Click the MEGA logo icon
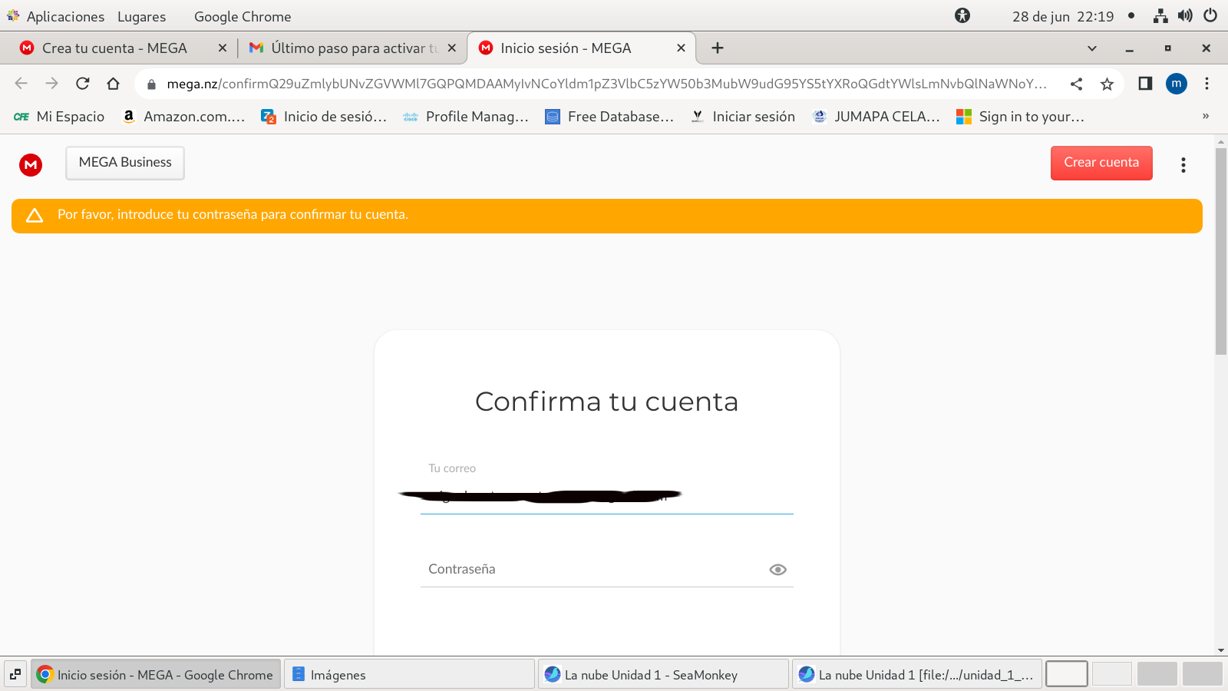This screenshot has width=1228, height=691. pos(31,164)
